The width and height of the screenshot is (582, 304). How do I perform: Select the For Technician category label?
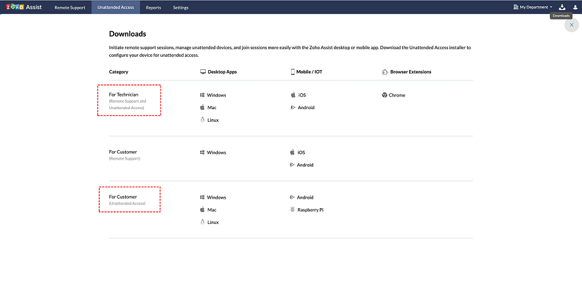click(124, 95)
